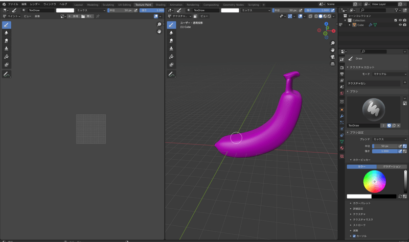Click the zoom magnifier in image editor
The image size is (409, 242).
pyautogui.click(x=159, y=25)
